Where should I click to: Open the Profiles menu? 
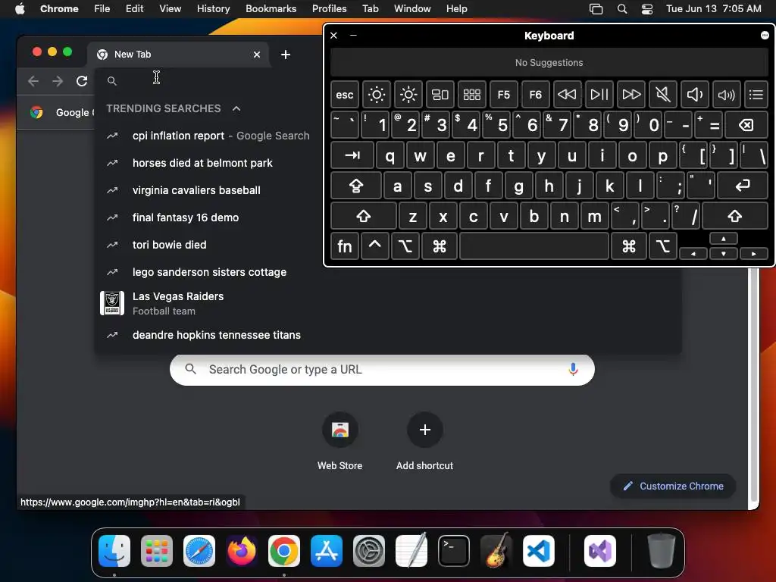pos(329,8)
